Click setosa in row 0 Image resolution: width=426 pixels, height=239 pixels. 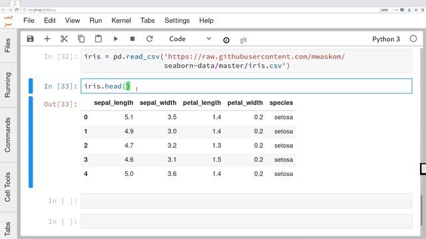[x=284, y=117]
